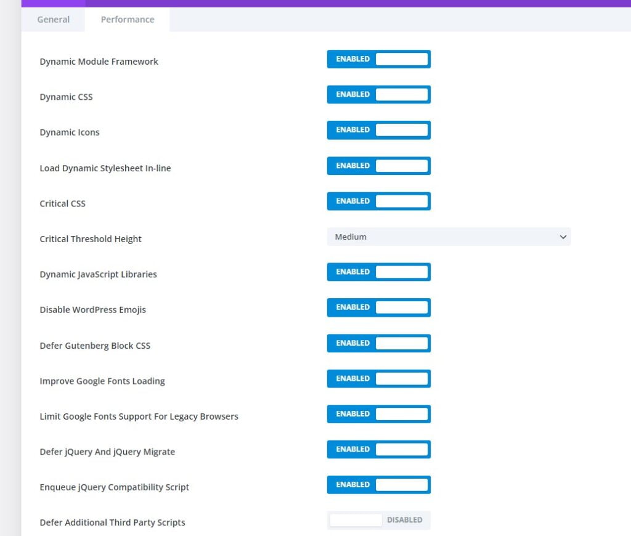
Task: Turn off Defer Gutenberg Block CSS
Action: pos(379,343)
